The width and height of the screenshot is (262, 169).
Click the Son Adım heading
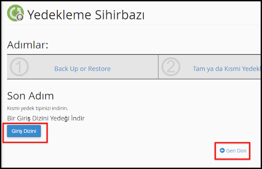31,96
